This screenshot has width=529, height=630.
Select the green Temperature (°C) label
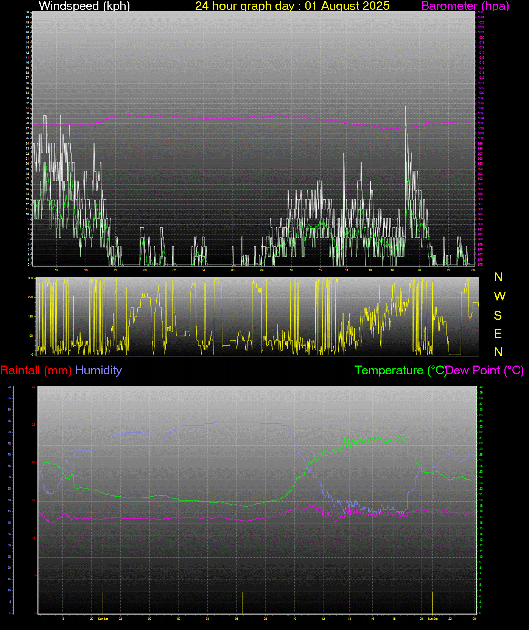pyautogui.click(x=400, y=370)
